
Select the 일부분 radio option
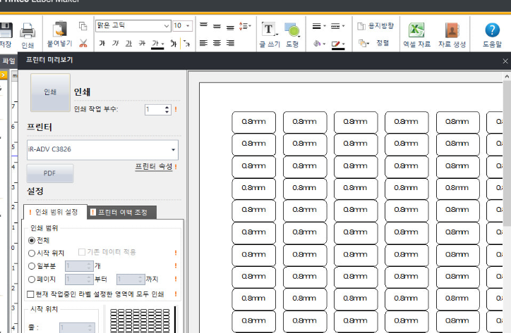[32, 266]
